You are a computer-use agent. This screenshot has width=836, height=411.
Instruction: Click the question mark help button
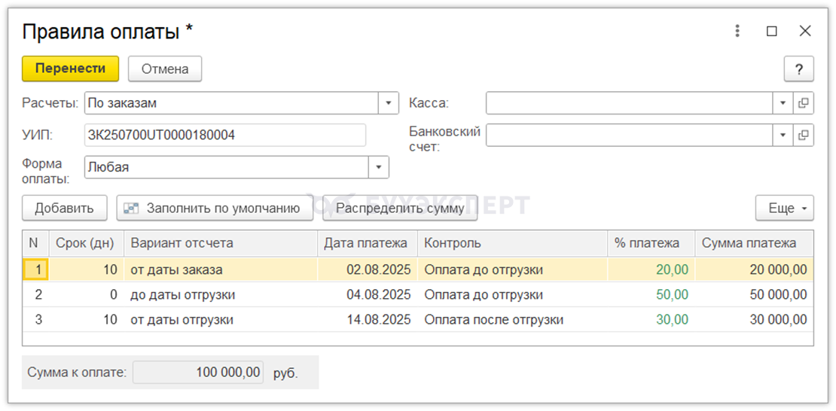click(798, 69)
